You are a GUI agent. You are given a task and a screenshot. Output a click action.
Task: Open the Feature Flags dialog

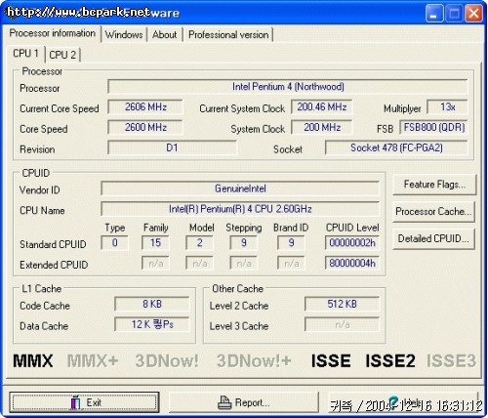pos(434,185)
